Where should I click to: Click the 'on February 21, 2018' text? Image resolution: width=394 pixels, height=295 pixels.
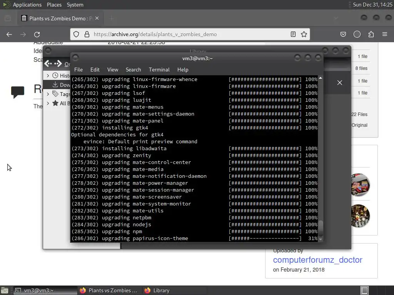coord(299,270)
